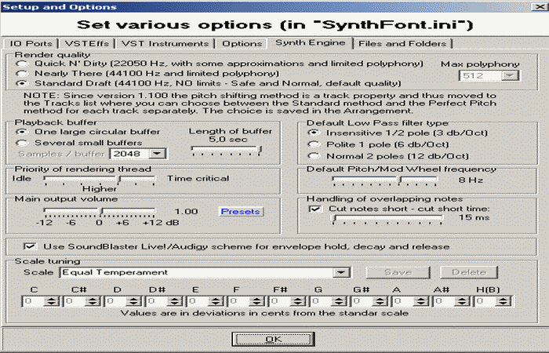Click the Presets button
The width and height of the screenshot is (549, 353).
pyautogui.click(x=240, y=212)
